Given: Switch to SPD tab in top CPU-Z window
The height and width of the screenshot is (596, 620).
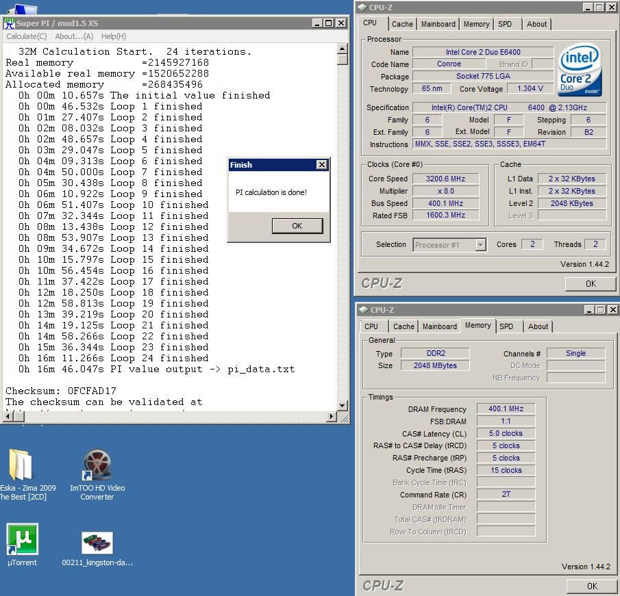Looking at the screenshot, I should click(x=505, y=24).
